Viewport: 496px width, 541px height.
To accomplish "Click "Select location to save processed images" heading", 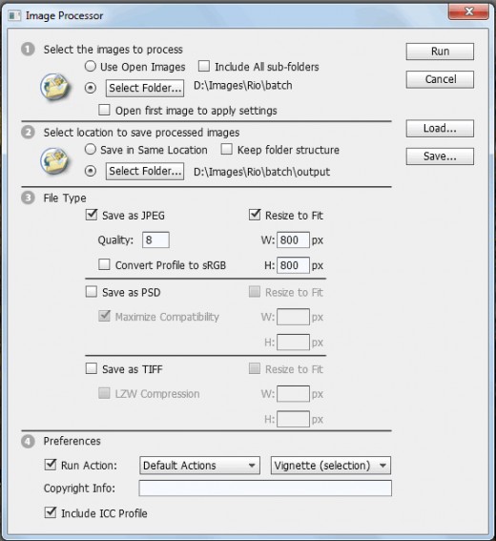I will tap(141, 133).
